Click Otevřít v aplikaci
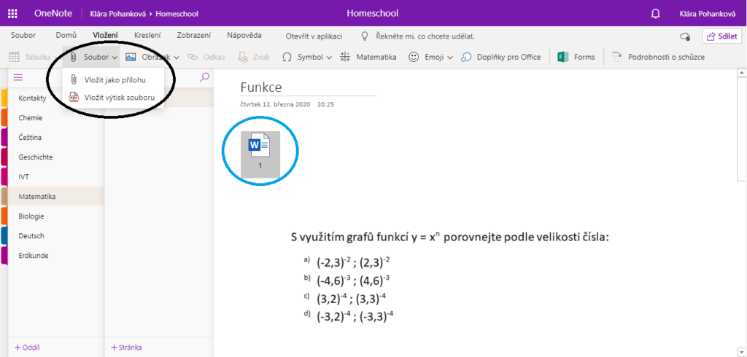This screenshot has height=357, width=747. coord(314,36)
